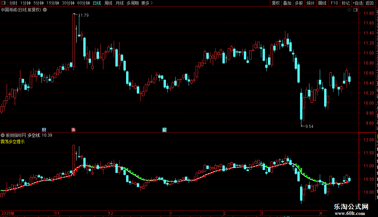This screenshot has width=378, height=217.
Task: Open the 复权 adjustment option
Action: pyautogui.click(x=276, y=3)
